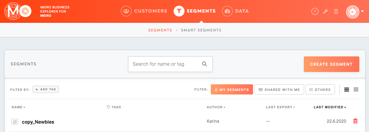Open the user avatar dropdown menu
This screenshot has width=369, height=132.
coord(355,12)
